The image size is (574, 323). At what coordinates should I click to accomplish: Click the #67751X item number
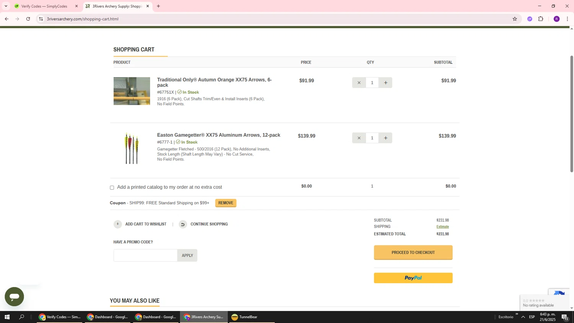[x=165, y=92]
